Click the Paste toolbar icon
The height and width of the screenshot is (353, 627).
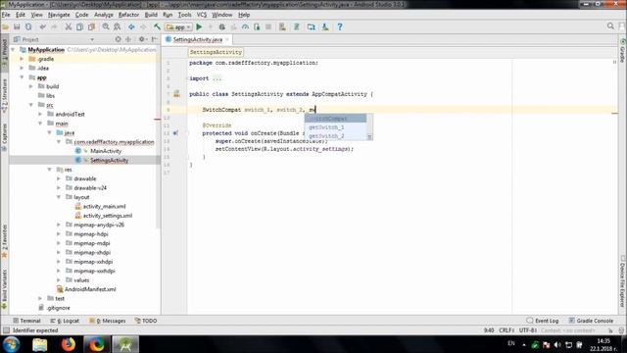(x=91, y=26)
